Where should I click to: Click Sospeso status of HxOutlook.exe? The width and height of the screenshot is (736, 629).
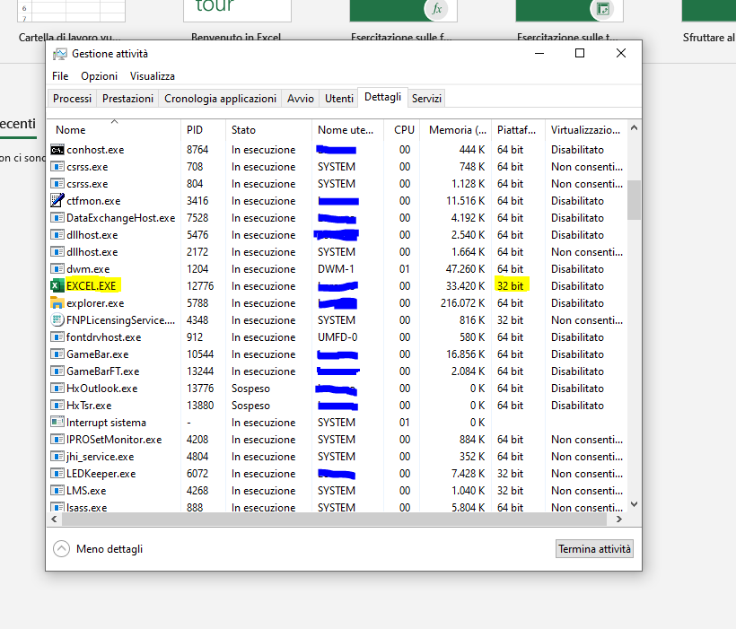[x=250, y=389]
